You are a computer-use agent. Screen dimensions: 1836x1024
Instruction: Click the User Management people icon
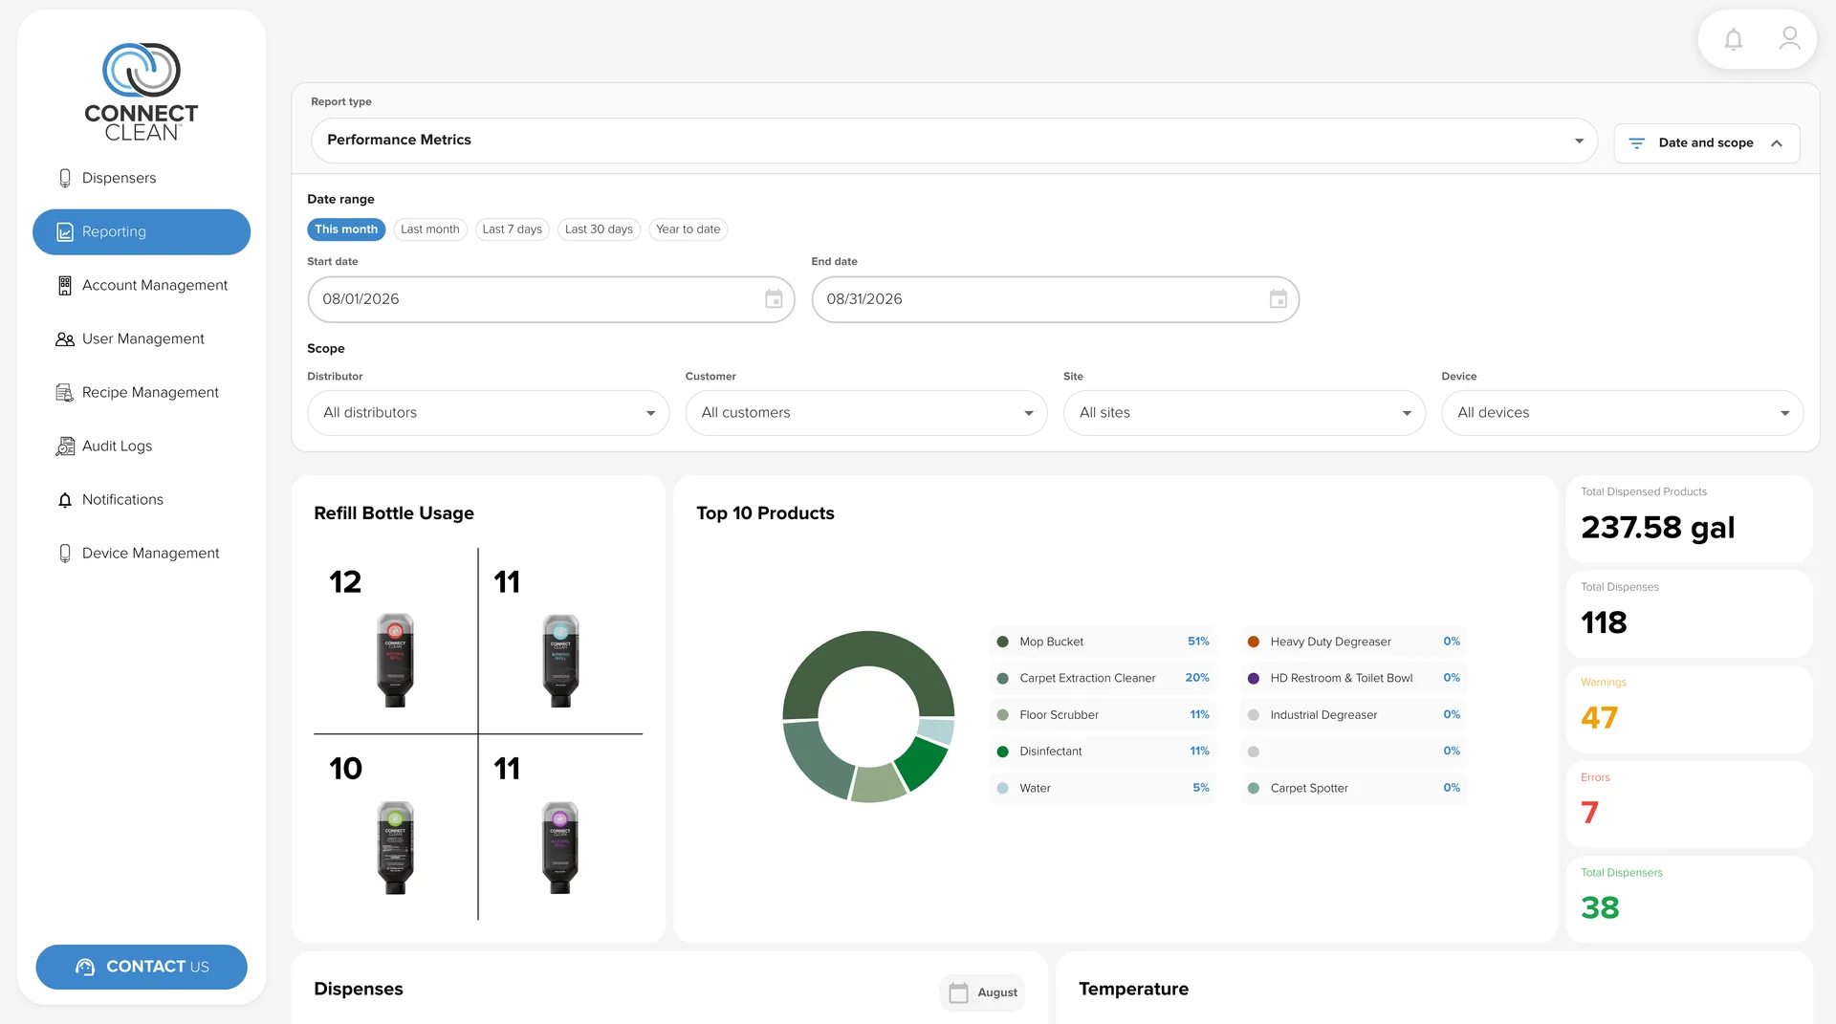coord(65,339)
